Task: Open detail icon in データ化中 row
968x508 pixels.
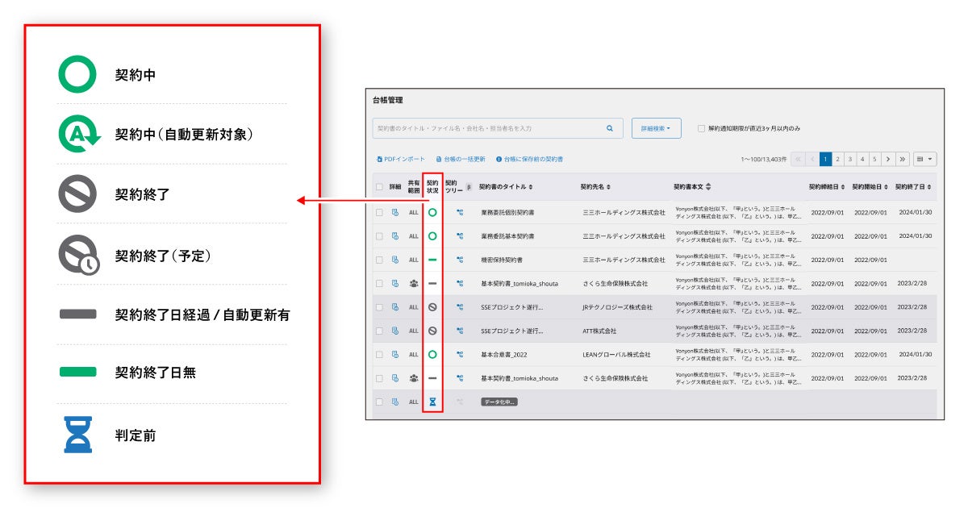Action: pyautogui.click(x=395, y=401)
